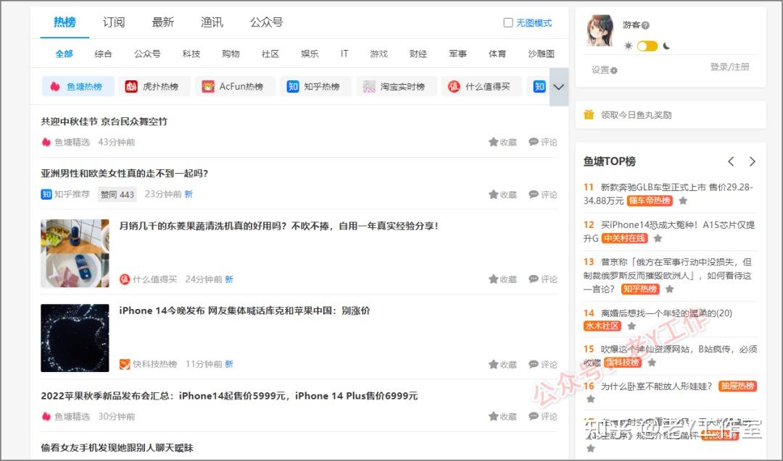Open the 知乎热榜 source chip
Screen dimensions: 783x461
point(315,86)
